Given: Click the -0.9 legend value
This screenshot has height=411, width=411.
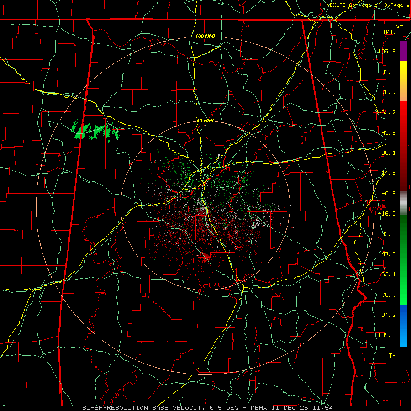Looking at the screenshot, I should pyautogui.click(x=389, y=194).
